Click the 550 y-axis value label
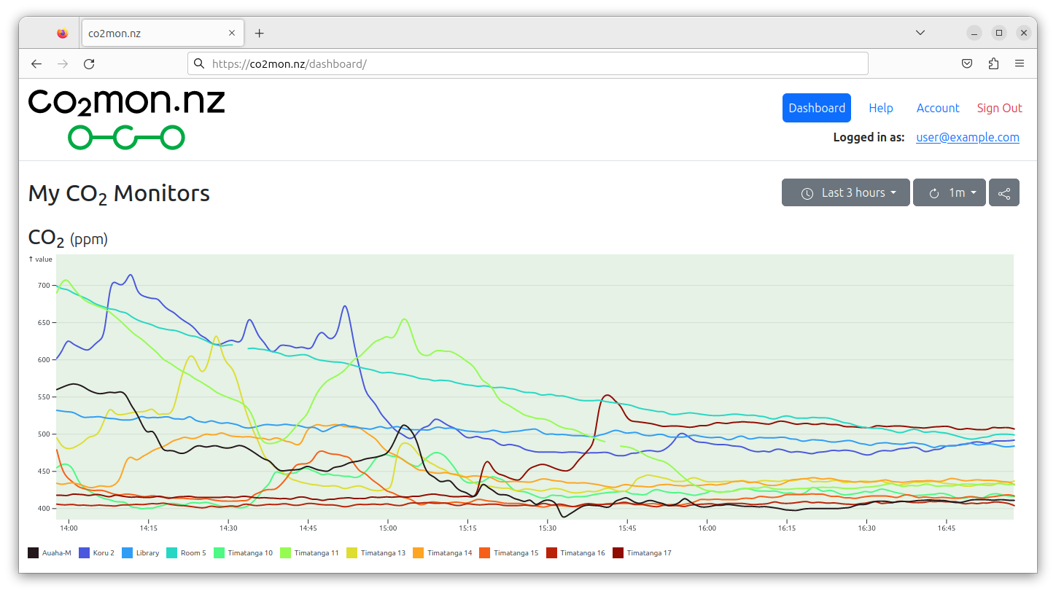The image size is (1056, 594). point(43,397)
